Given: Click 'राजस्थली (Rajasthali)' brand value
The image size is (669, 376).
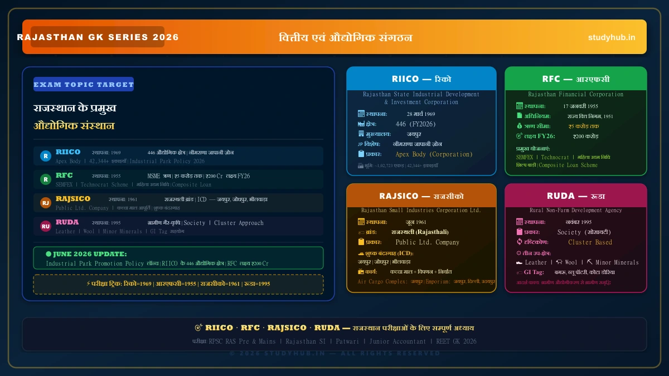Looking at the screenshot, I should pyautogui.click(x=420, y=232).
